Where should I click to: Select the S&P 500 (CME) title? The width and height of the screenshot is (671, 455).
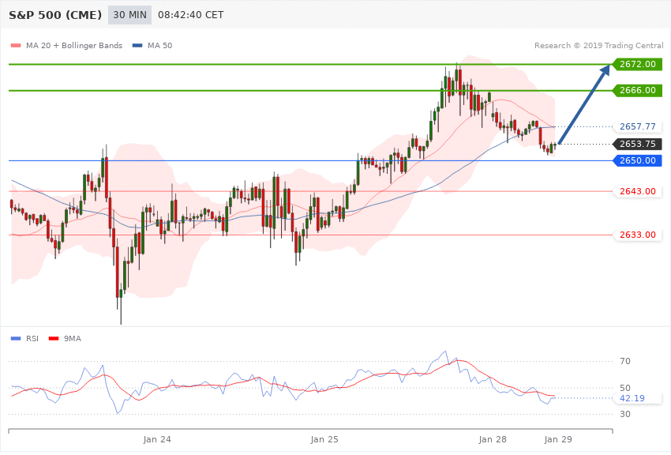pos(55,15)
